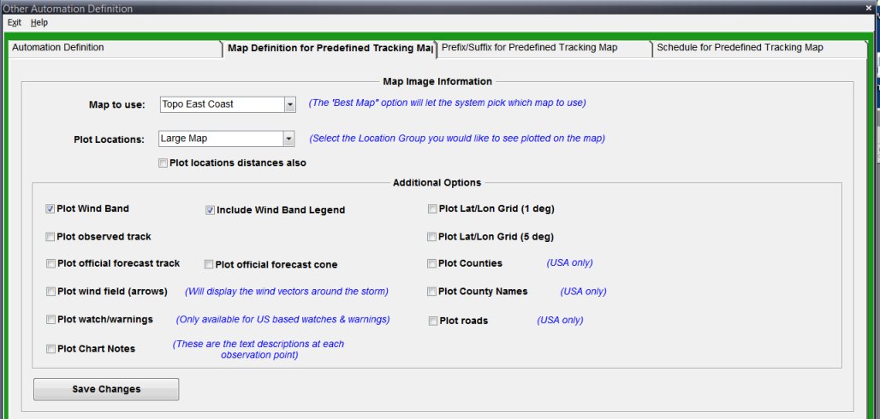Enable Plot Lat/Lon Grid (1 deg)

(x=432, y=209)
